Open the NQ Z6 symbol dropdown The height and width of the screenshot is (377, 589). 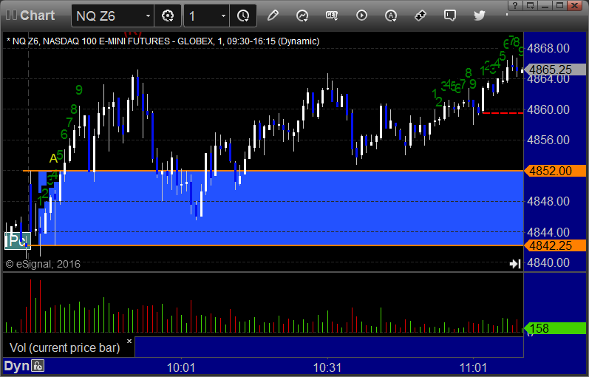(x=148, y=16)
